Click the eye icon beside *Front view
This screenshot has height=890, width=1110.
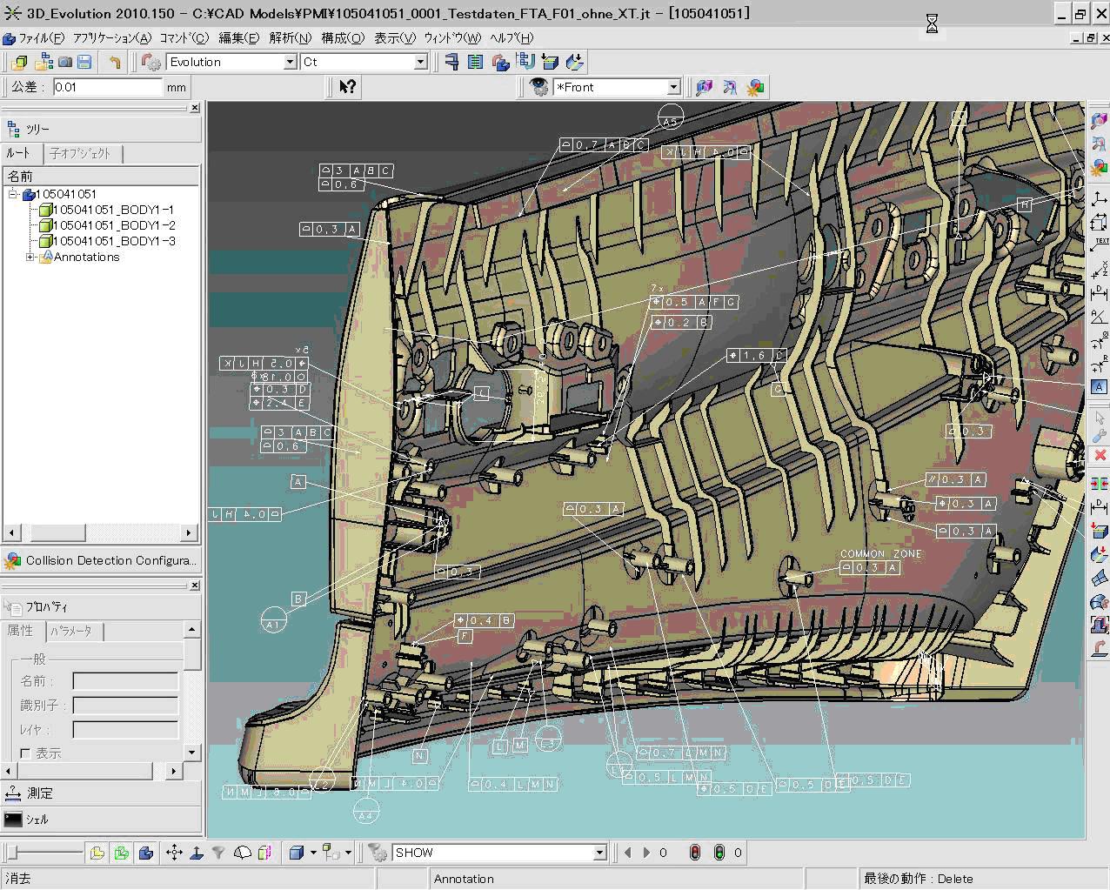pyautogui.click(x=539, y=86)
